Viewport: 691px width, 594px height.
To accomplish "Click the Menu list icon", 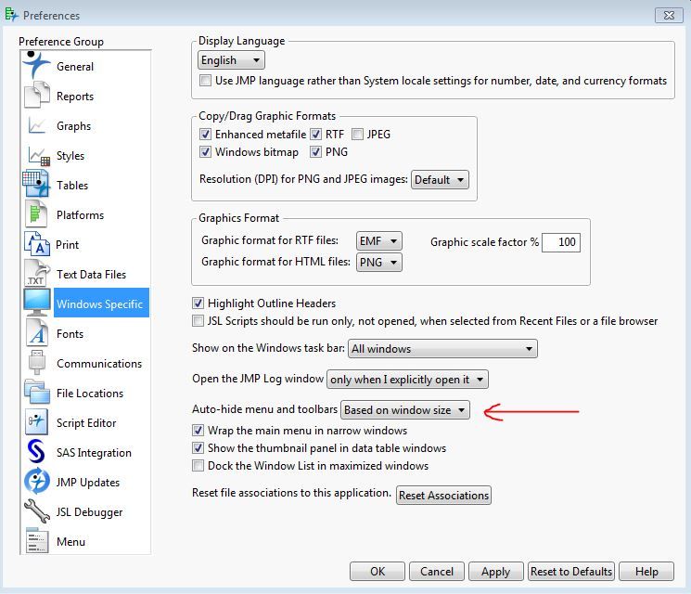I will 37,541.
